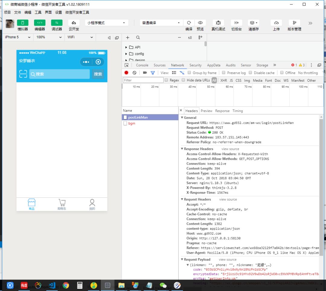Screen dimensions: 326x291
Task: Tap the shopping cart (购物车) tab icon
Action: (62, 203)
